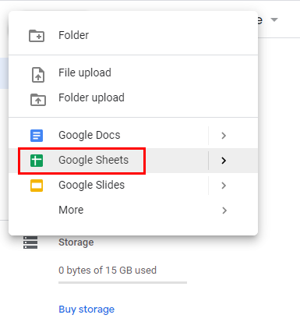
Task: Expand the Google Sheets submenu arrow
Action: [x=224, y=161]
